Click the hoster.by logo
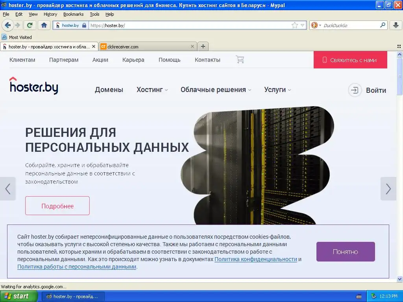The height and width of the screenshot is (302, 403). pos(34,85)
